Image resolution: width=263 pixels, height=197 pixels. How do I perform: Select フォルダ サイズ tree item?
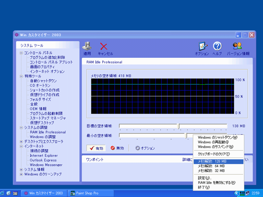tap(40, 99)
